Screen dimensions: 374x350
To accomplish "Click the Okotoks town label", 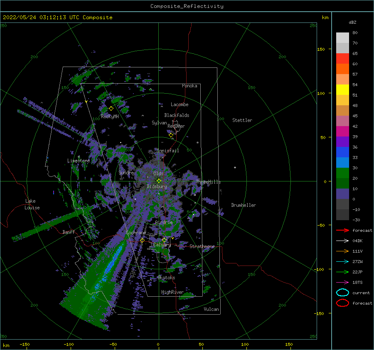I will (166, 278).
